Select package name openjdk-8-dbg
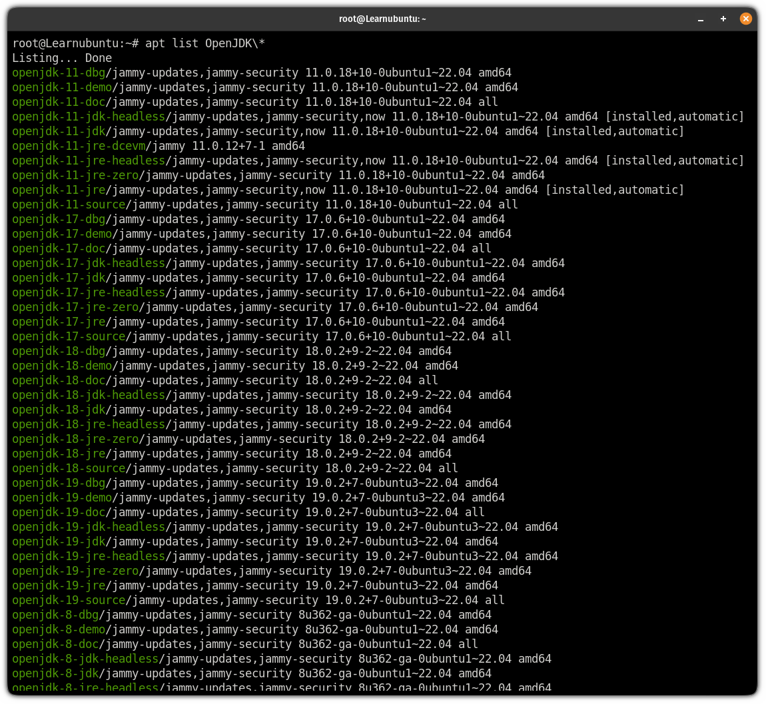The height and width of the screenshot is (704, 766). 55,615
